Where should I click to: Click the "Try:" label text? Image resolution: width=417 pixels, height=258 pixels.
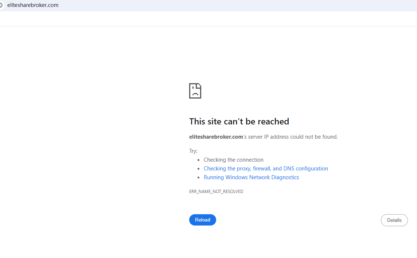click(x=193, y=151)
